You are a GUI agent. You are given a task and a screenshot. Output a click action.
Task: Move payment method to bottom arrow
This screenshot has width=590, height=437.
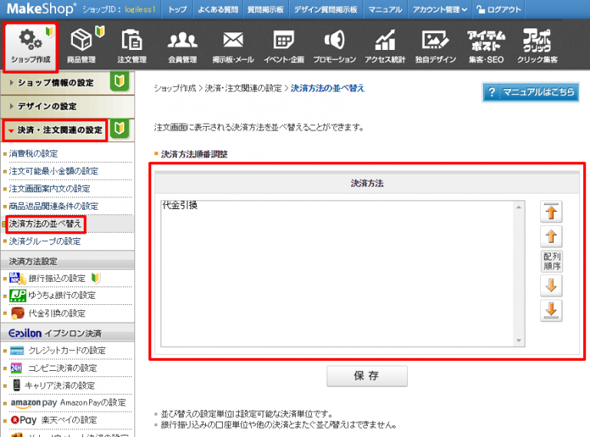point(552,310)
